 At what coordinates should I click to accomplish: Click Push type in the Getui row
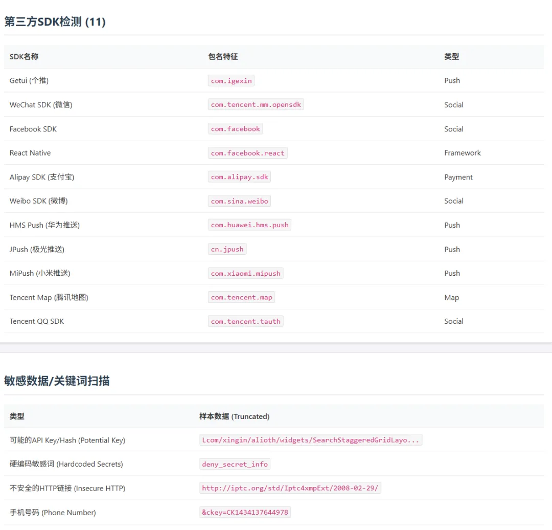click(x=452, y=80)
